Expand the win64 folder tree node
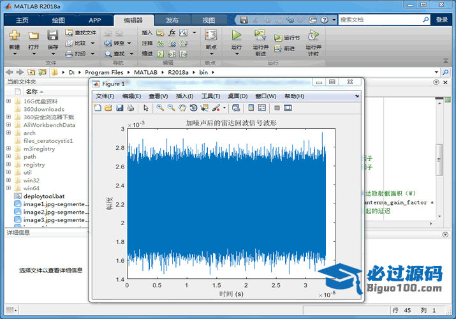 pyautogui.click(x=8, y=188)
